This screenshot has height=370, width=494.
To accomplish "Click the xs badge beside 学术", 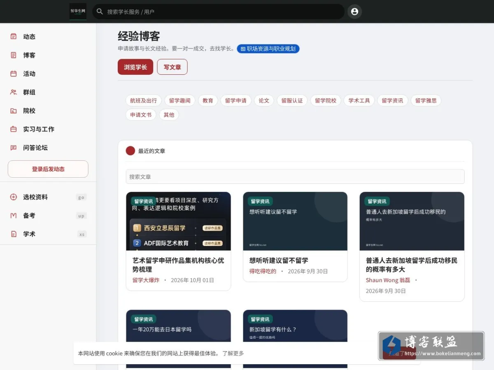I will click(x=82, y=234).
